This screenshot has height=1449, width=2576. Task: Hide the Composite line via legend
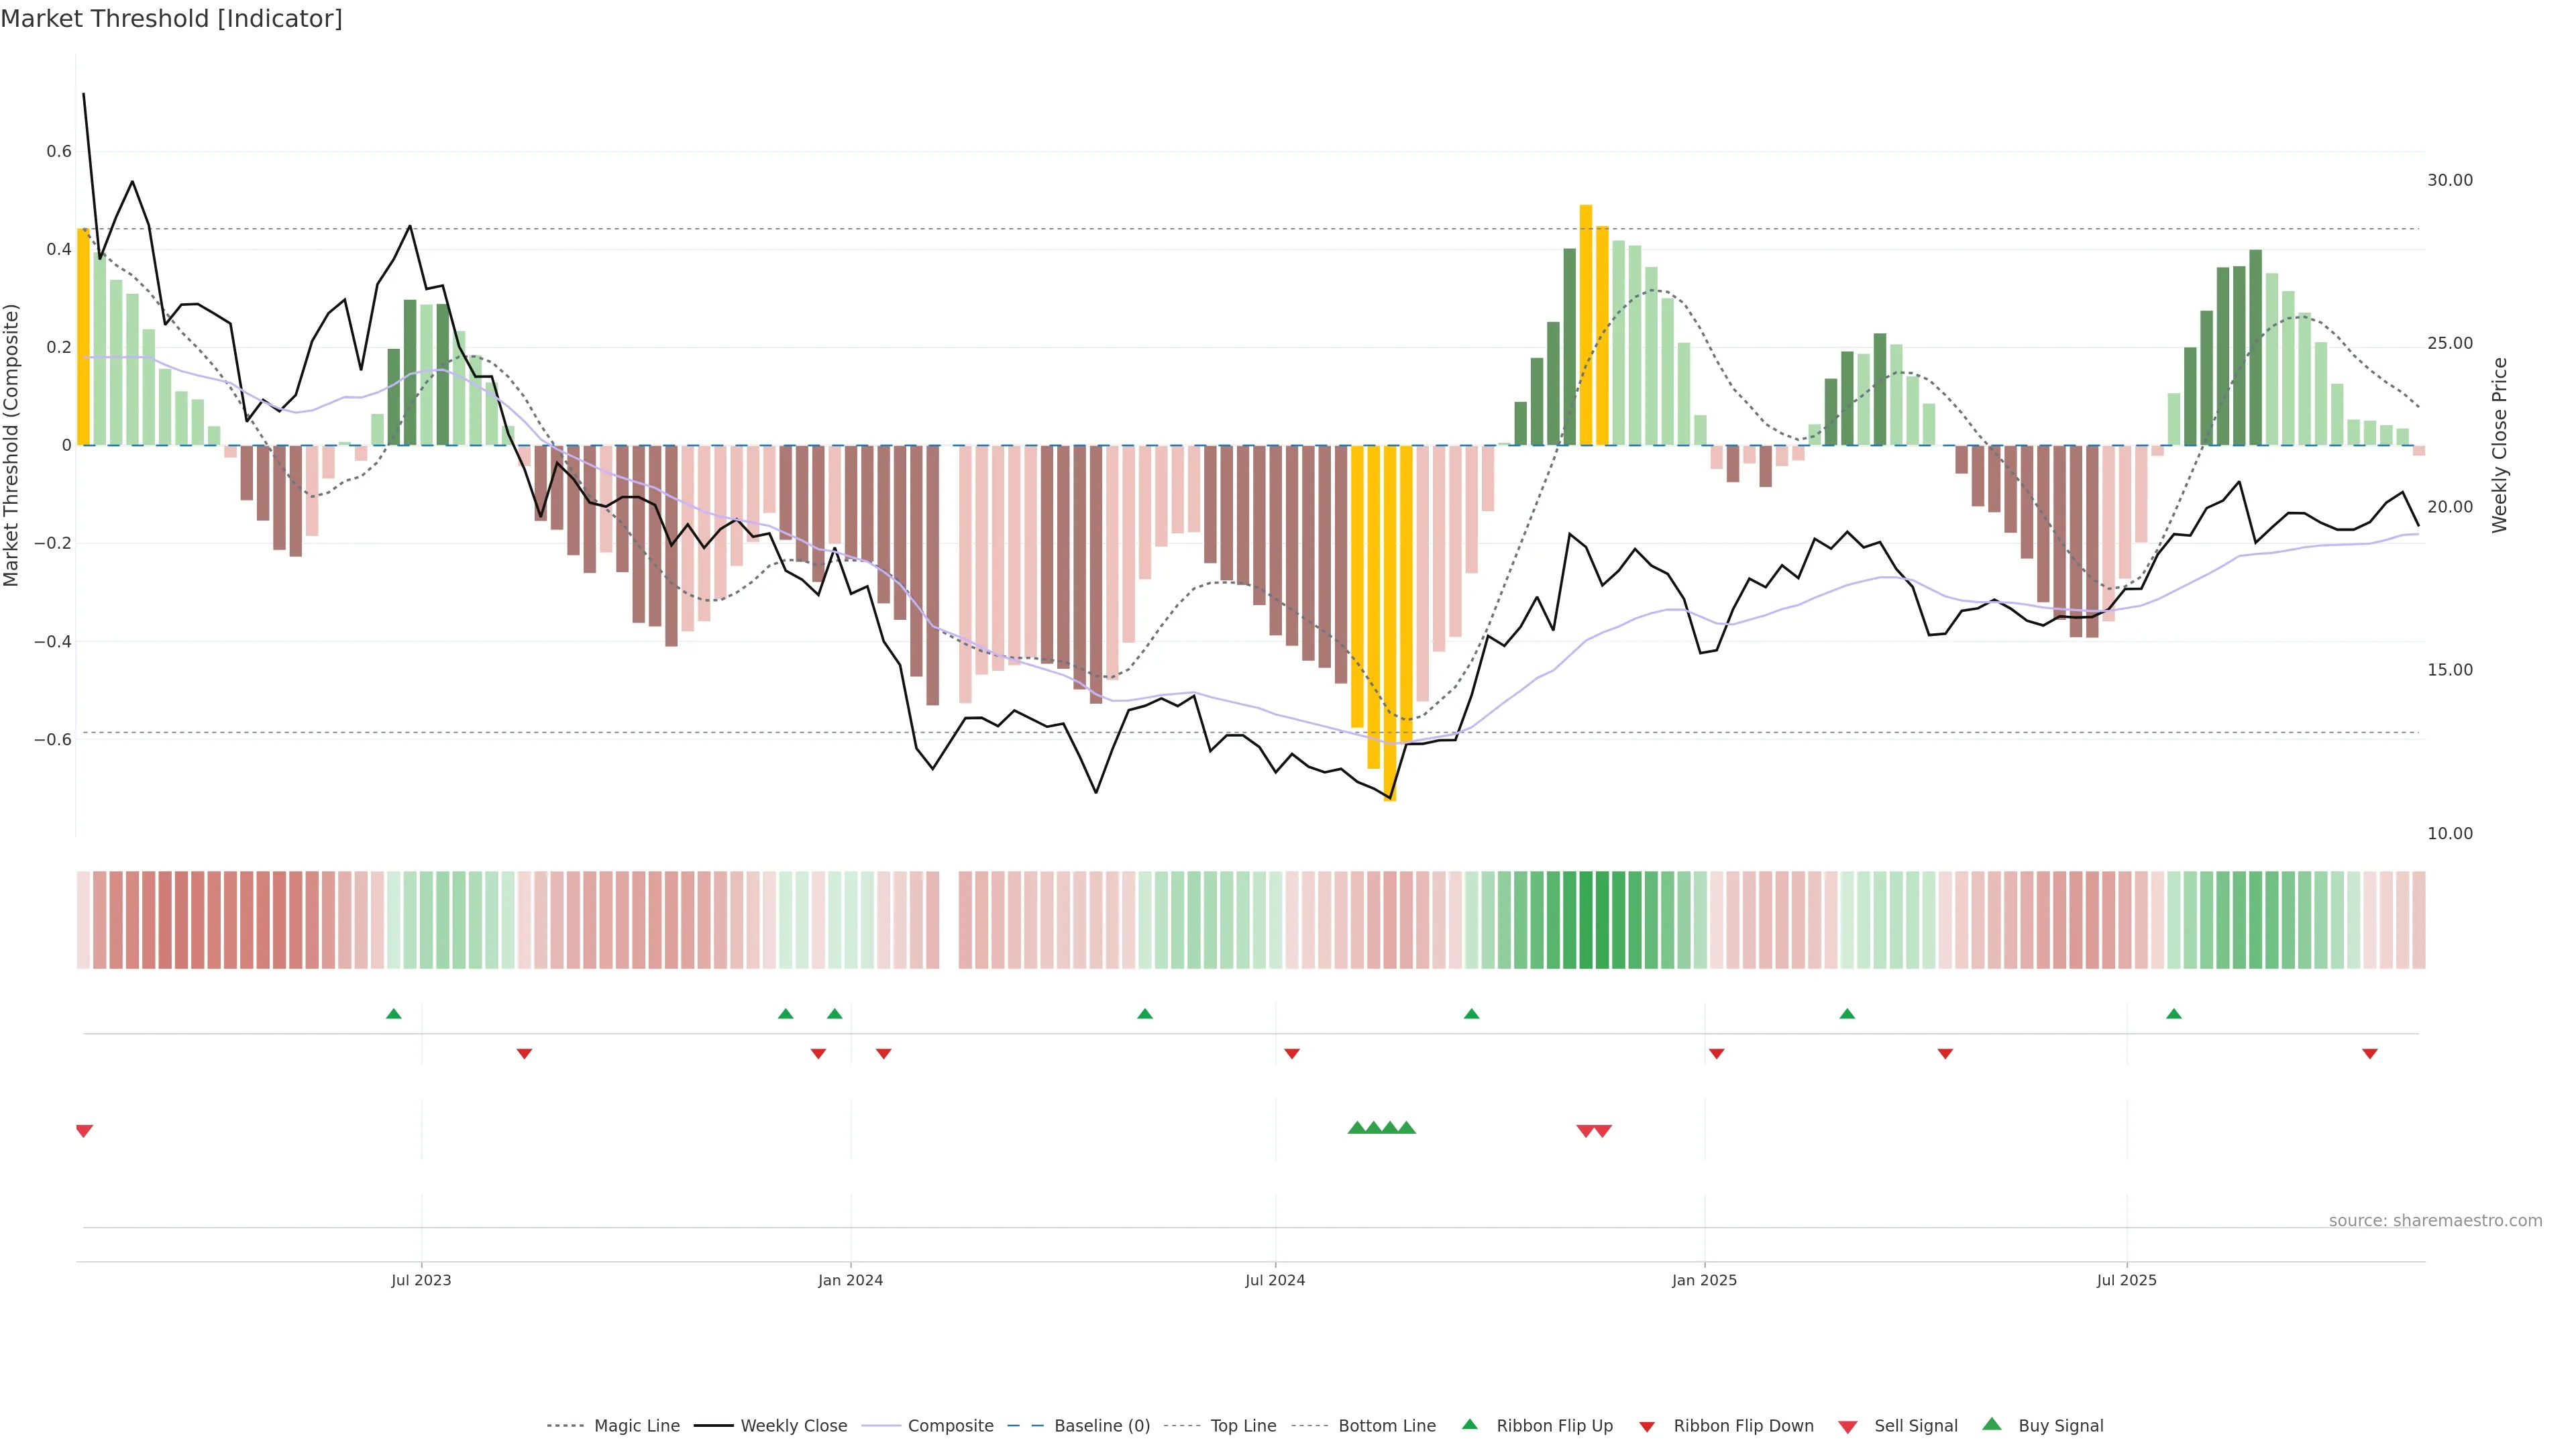[950, 1426]
